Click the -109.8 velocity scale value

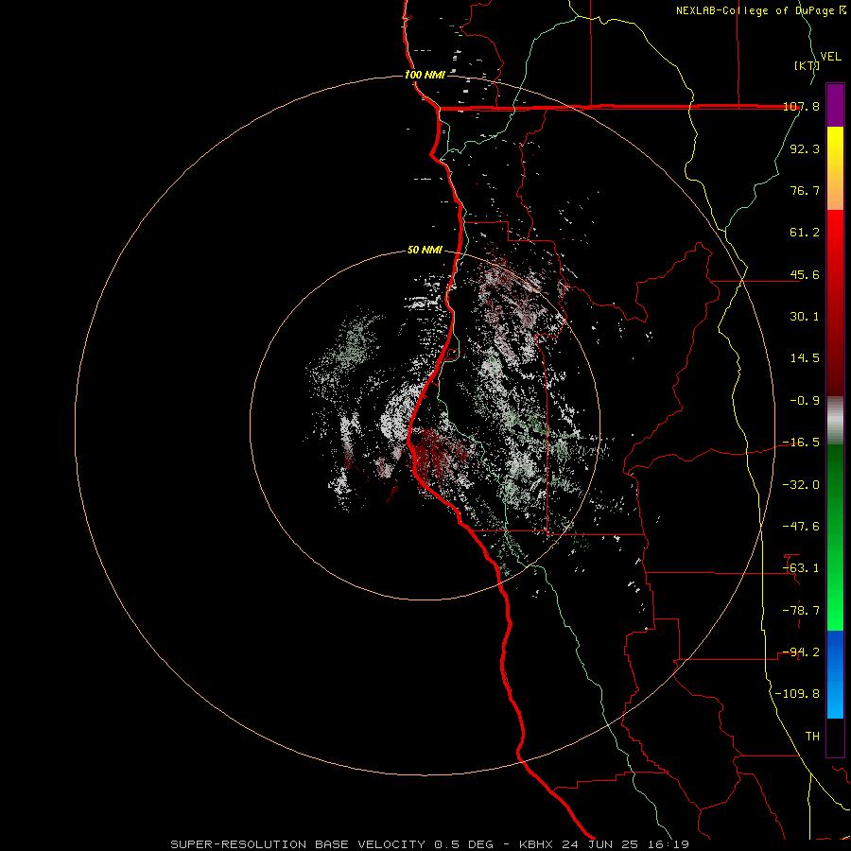797,694
